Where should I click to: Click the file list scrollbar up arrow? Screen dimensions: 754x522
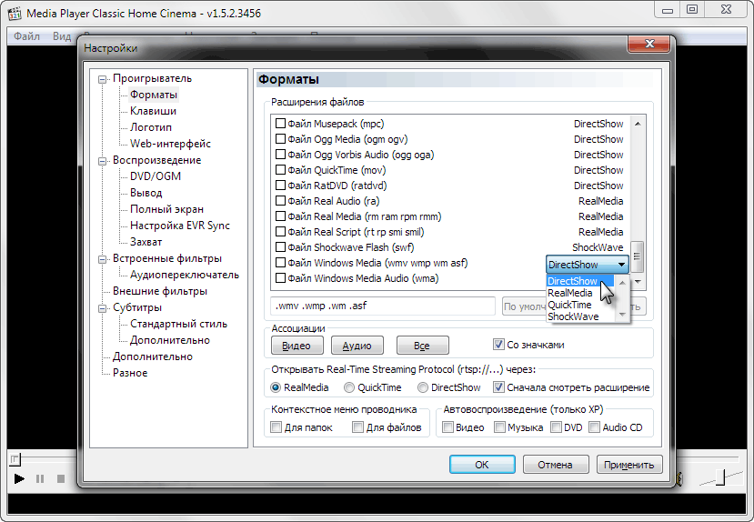click(x=638, y=124)
